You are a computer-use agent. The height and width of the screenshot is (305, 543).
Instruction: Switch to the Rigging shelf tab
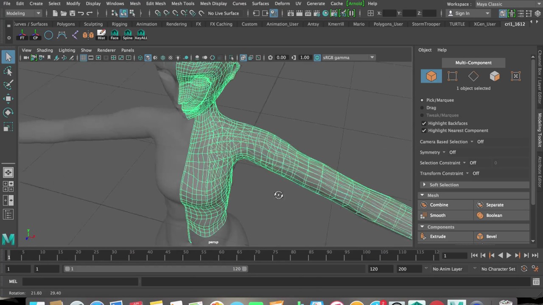[119, 24]
